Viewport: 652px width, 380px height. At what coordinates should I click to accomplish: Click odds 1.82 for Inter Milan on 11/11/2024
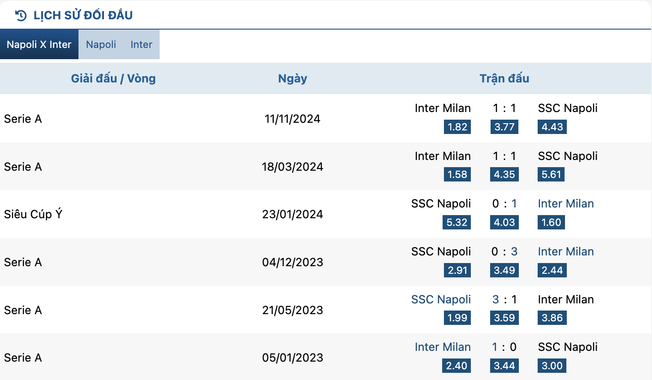pyautogui.click(x=457, y=127)
